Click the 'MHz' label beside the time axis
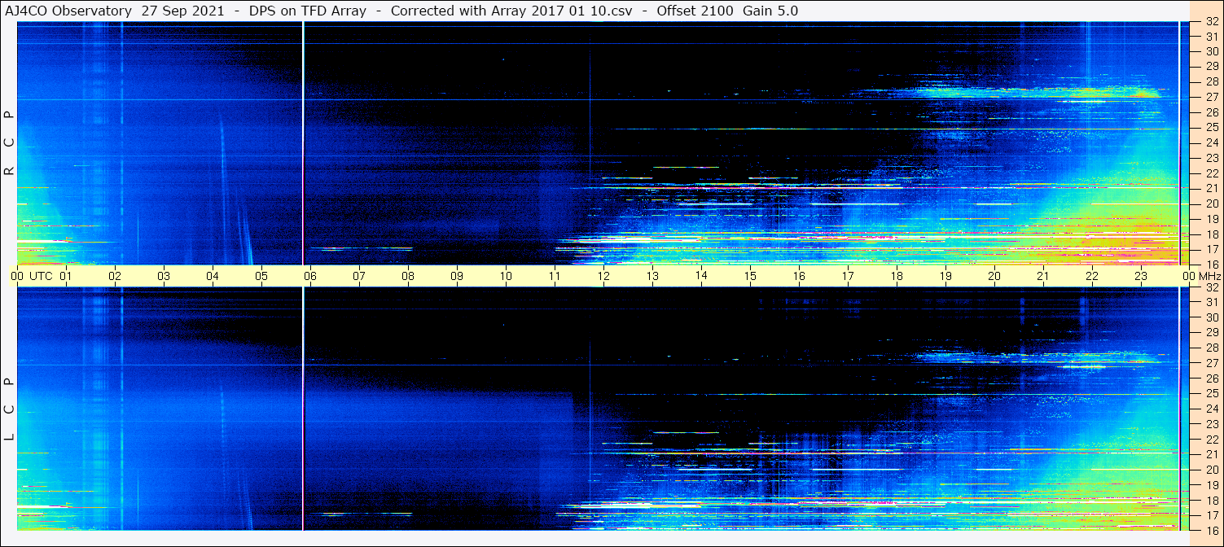 point(1210,276)
